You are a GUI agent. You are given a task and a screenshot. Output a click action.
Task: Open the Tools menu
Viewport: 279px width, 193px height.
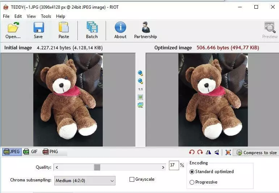[46, 16]
